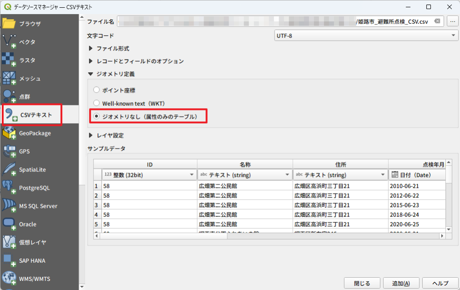The height and width of the screenshot is (290, 460).
Task: Select the GeoPackage source icon
Action: [x=9, y=133]
